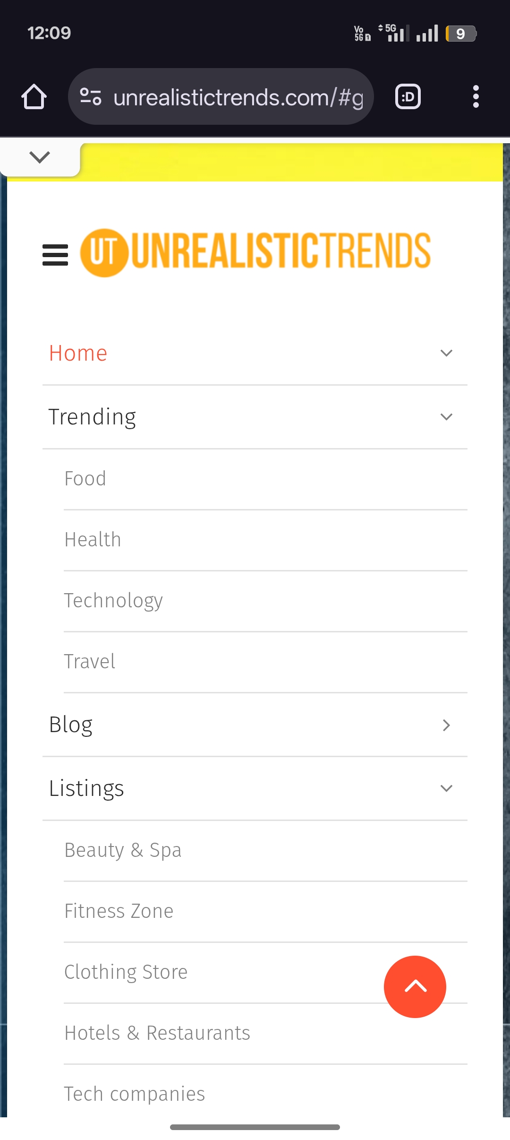This screenshot has width=510, height=1140.
Task: Open the Food category
Action: pos(85,479)
